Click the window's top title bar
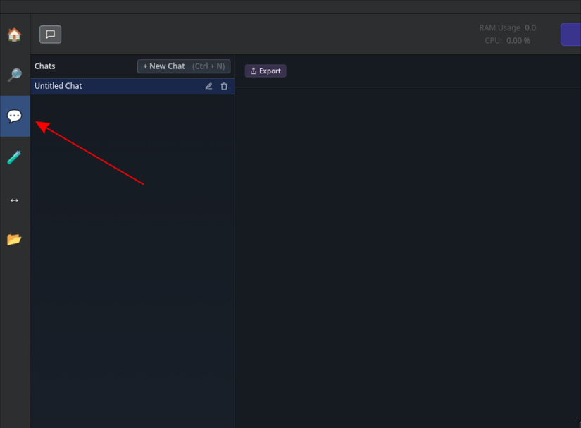The width and height of the screenshot is (581, 428). (290, 6)
